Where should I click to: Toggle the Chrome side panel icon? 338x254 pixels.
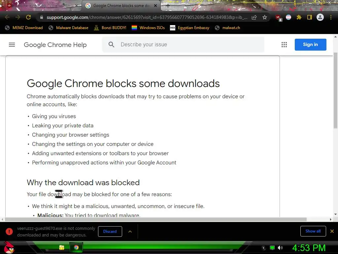pyautogui.click(x=310, y=17)
